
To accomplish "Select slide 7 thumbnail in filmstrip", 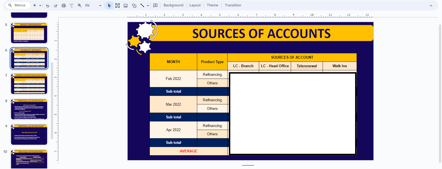I will pyautogui.click(x=29, y=84).
